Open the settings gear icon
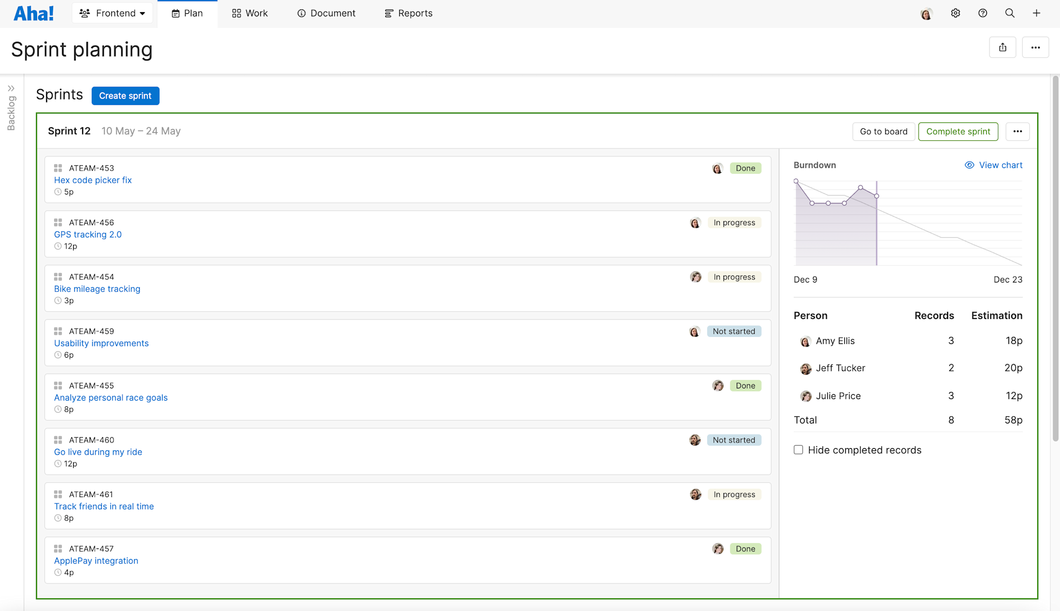Image resolution: width=1060 pixels, height=611 pixels. click(x=956, y=13)
